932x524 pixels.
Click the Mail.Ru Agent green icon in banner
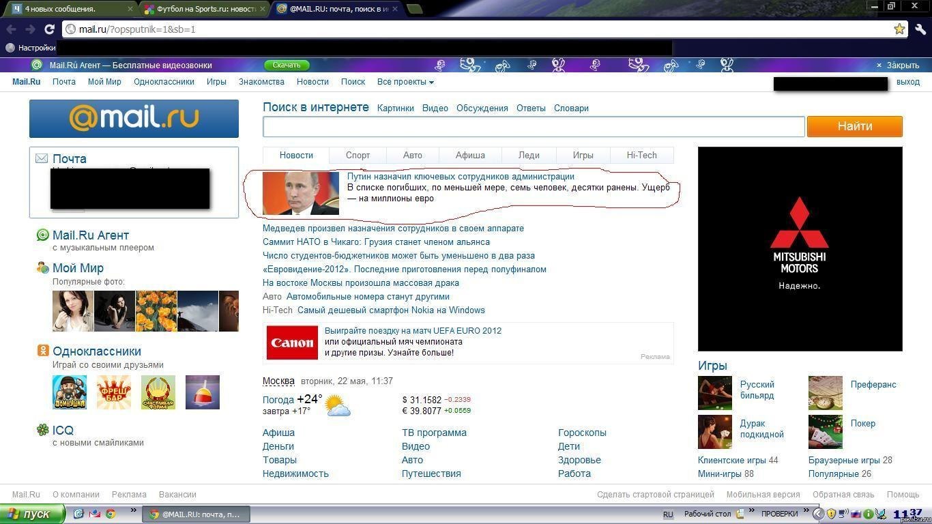coord(37,65)
